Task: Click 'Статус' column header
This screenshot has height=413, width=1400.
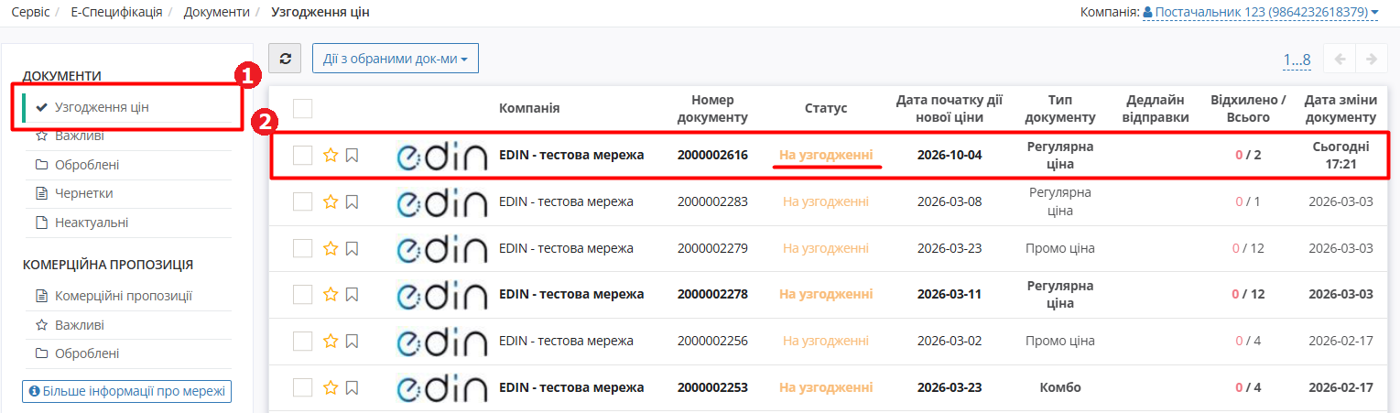Action: point(826,108)
